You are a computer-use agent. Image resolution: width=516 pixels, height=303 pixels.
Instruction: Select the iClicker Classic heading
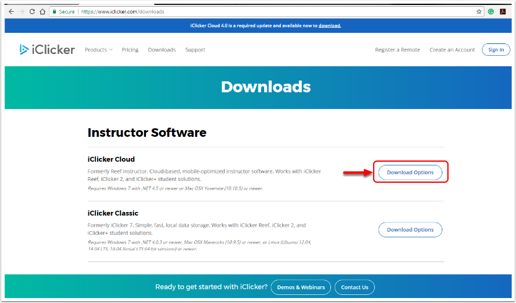tap(113, 213)
